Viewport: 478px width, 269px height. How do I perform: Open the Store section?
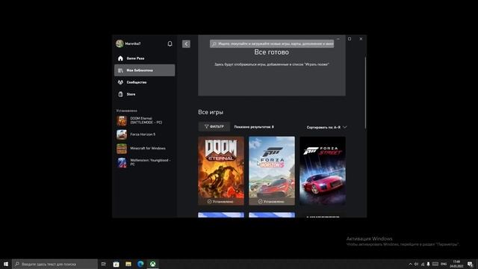pyautogui.click(x=144, y=94)
